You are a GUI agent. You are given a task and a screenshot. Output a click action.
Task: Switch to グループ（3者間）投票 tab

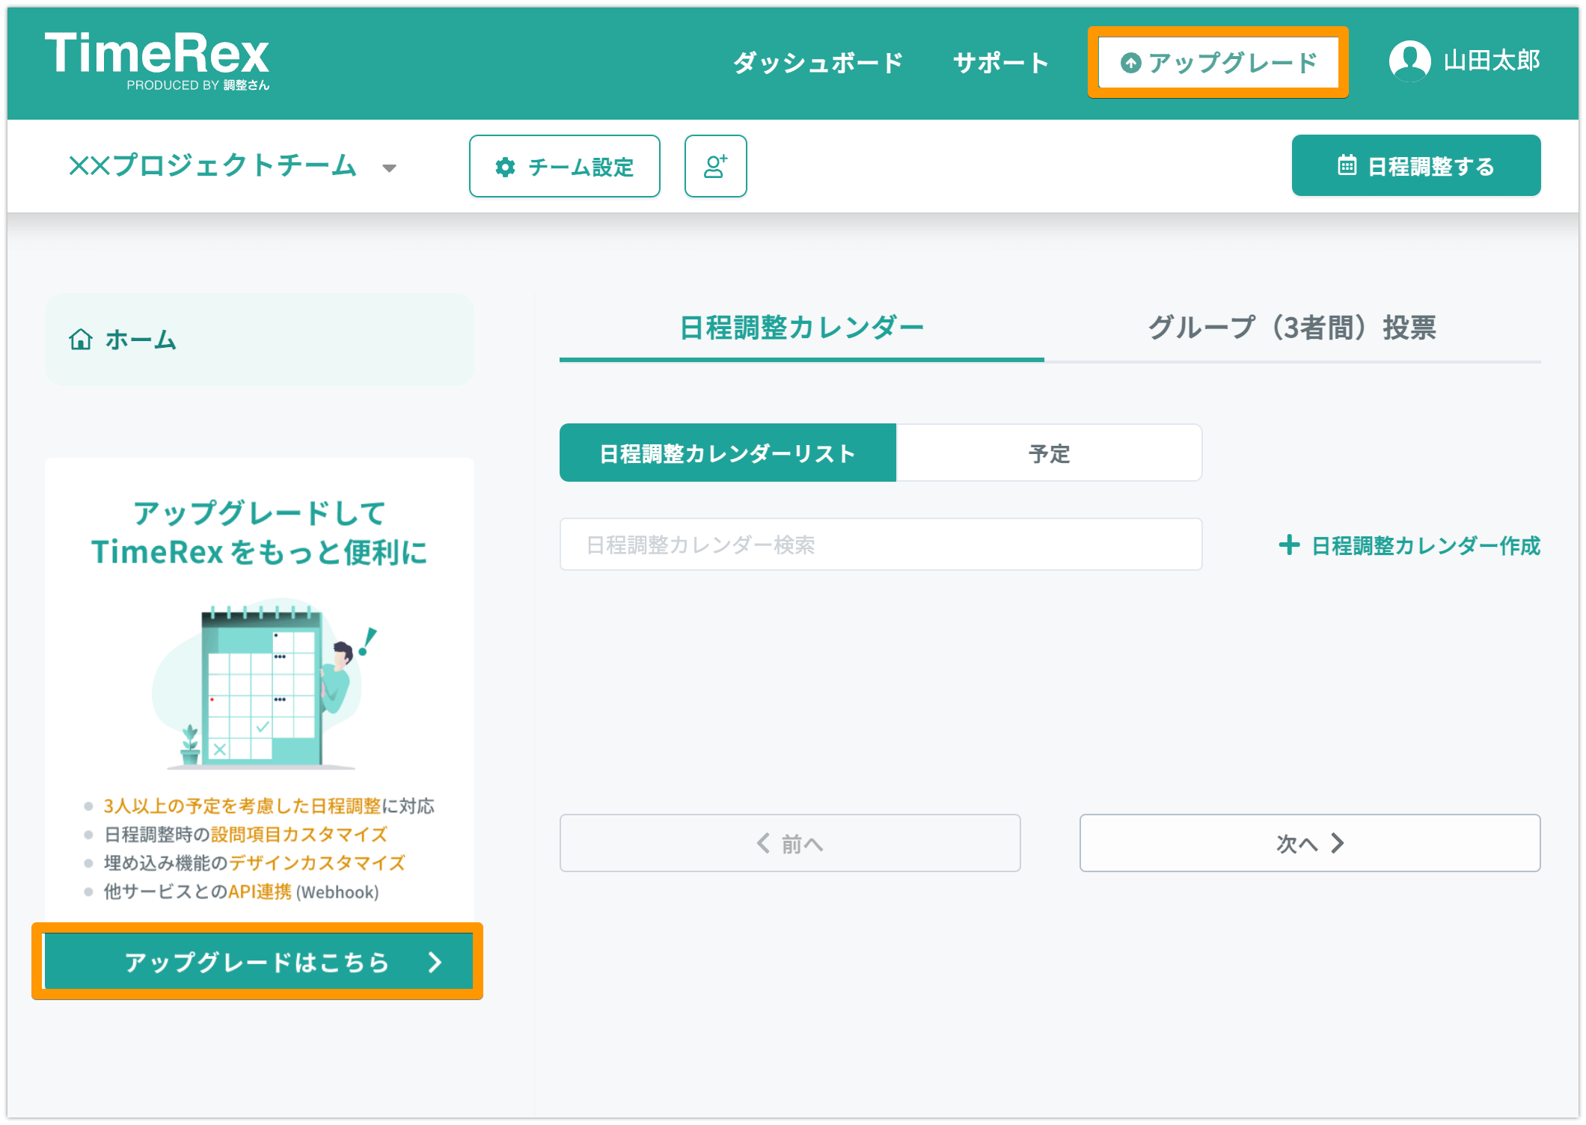click(x=1292, y=328)
